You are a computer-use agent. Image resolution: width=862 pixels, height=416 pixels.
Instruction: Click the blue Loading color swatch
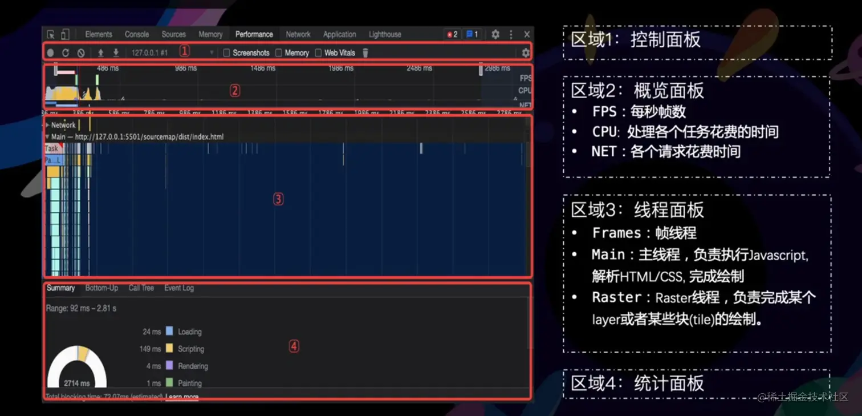click(x=169, y=331)
